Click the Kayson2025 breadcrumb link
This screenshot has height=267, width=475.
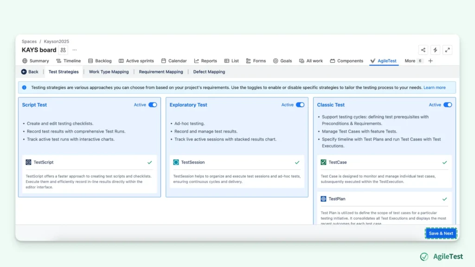(x=56, y=41)
